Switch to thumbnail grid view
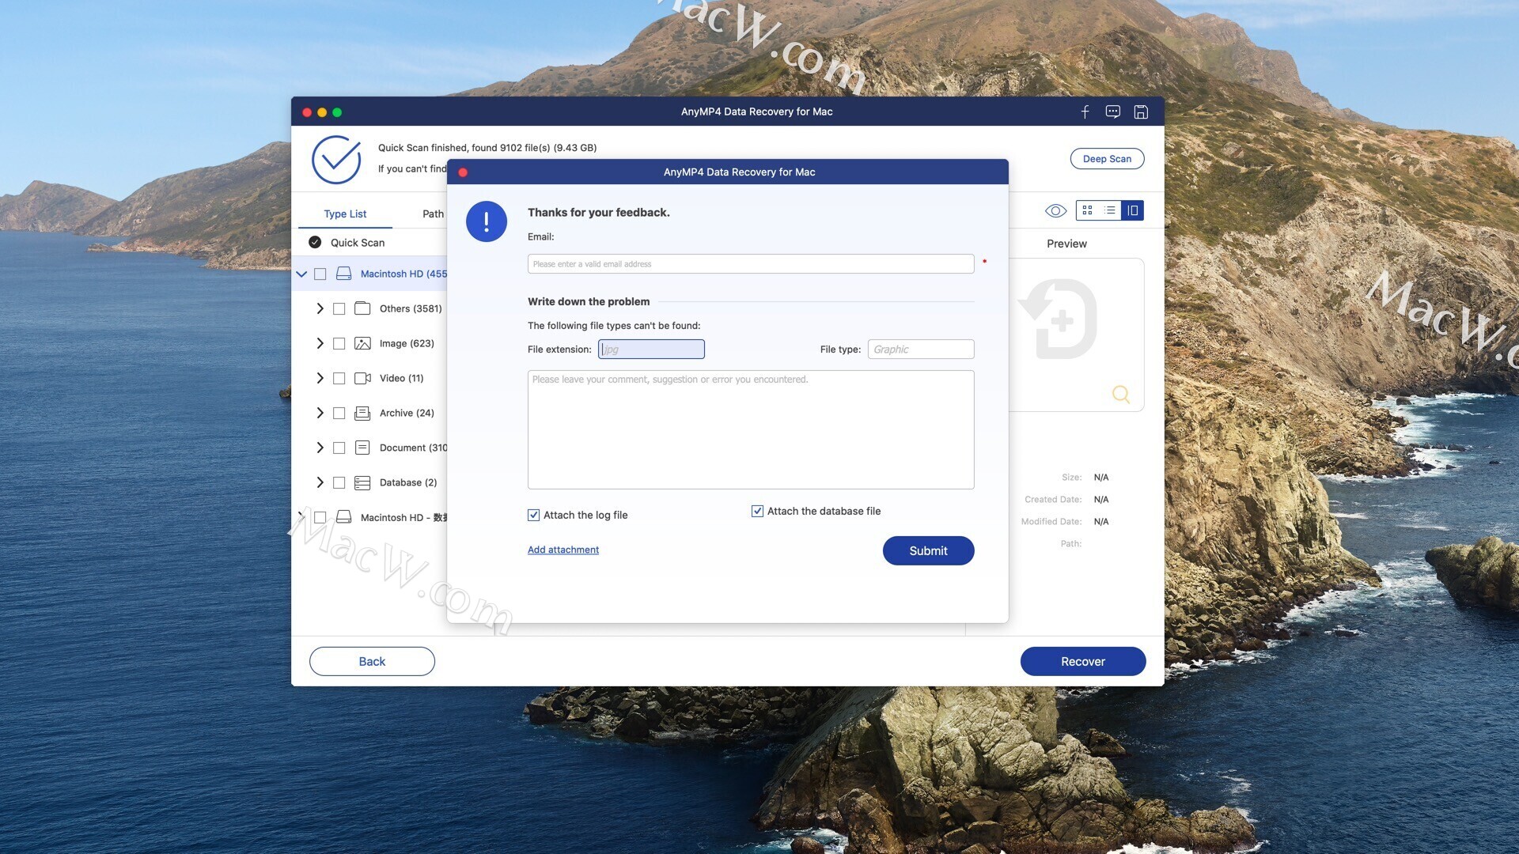The width and height of the screenshot is (1519, 854). tap(1087, 210)
